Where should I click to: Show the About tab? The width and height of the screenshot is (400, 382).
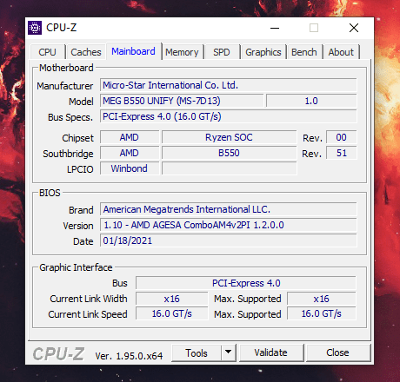341,52
